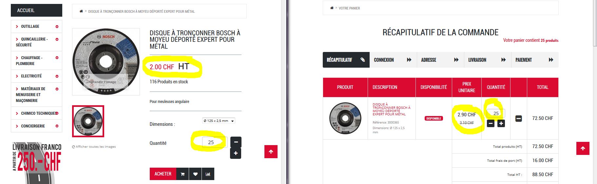Click the ACHETER buy button
Image resolution: width=597 pixels, height=184 pixels.
[x=163, y=174]
